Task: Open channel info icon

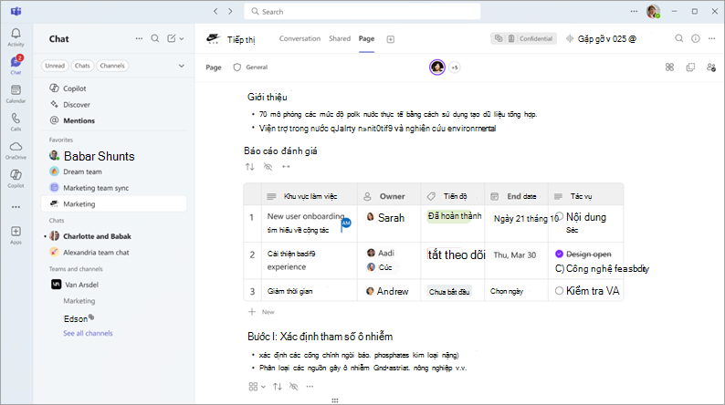Action: pos(696,39)
